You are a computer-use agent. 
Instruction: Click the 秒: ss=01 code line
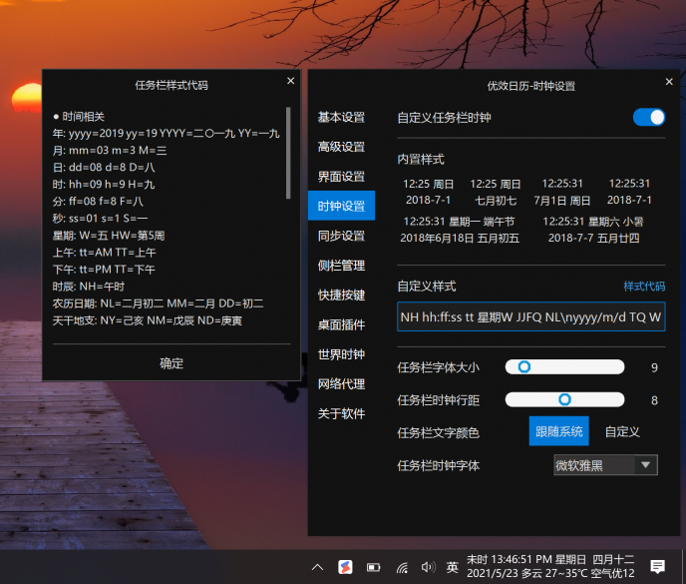tap(100, 219)
